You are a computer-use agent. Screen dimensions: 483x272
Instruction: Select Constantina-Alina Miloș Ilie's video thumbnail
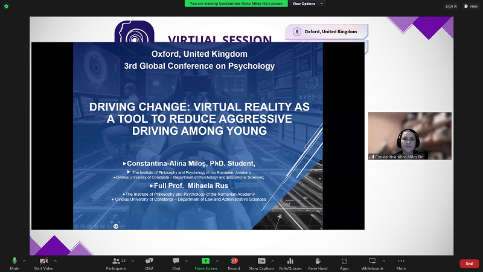pyautogui.click(x=410, y=136)
